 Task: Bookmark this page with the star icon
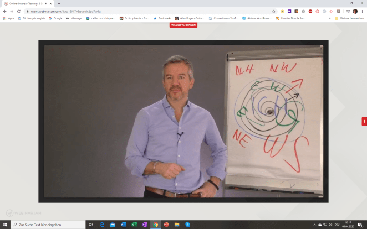[x=273, y=11]
